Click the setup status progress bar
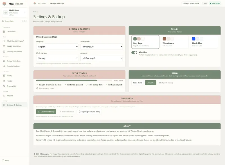This screenshot has height=165, width=225. tap(74, 81)
